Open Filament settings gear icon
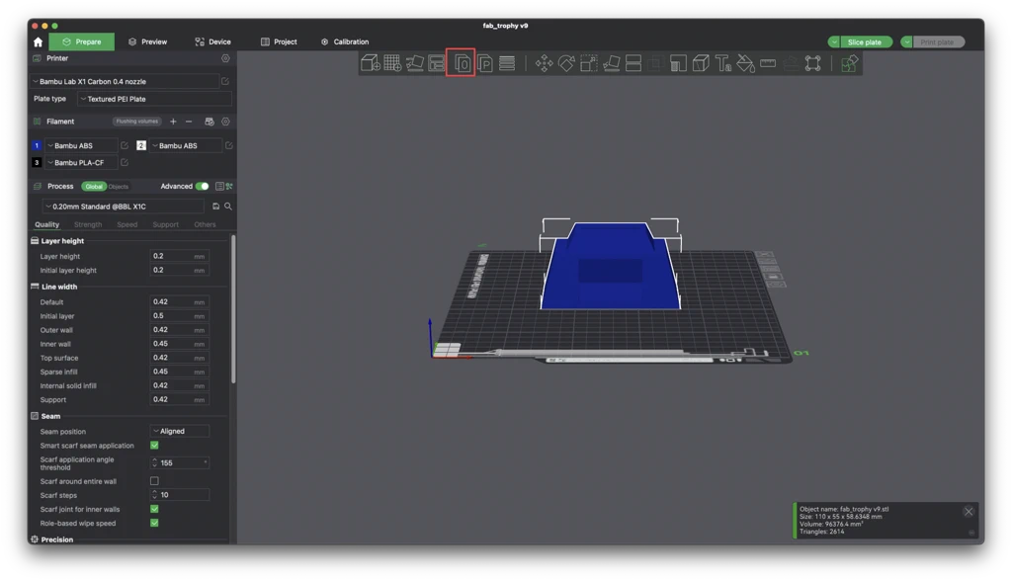Image resolution: width=1012 pixels, height=581 pixels. pyautogui.click(x=225, y=122)
